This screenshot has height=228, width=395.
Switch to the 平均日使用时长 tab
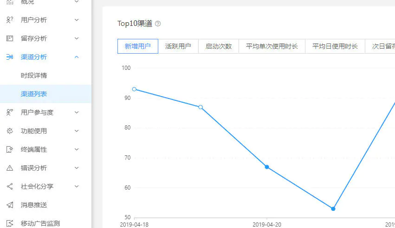(x=335, y=46)
